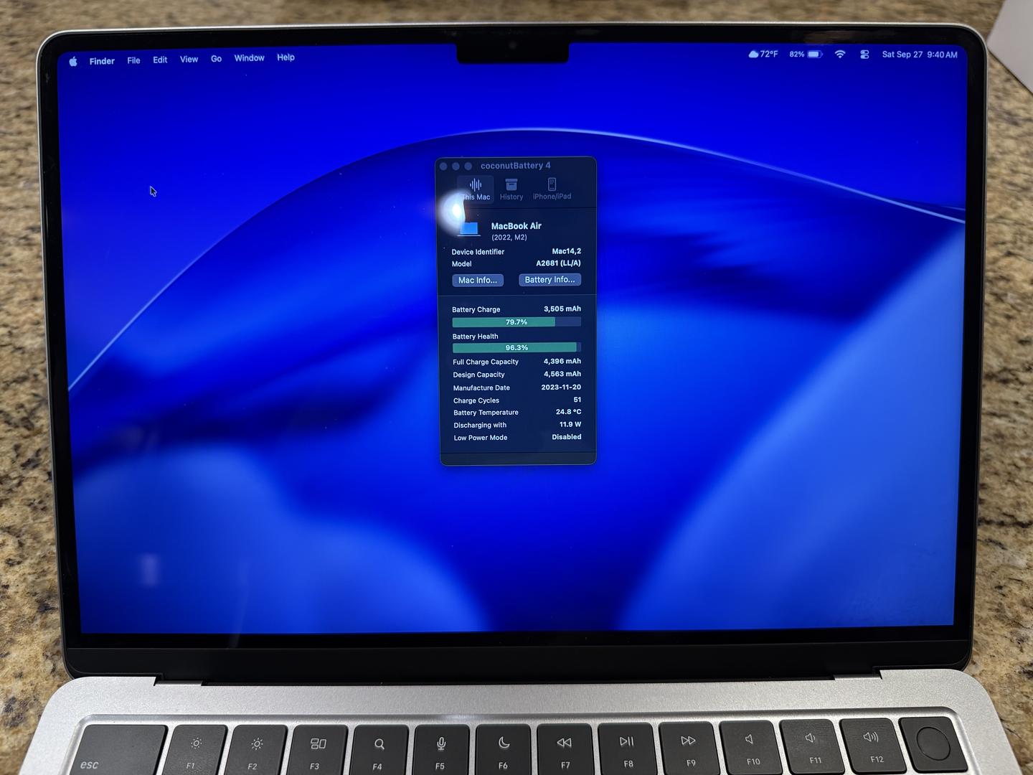Click the date and time Sat Sep 27
The height and width of the screenshot is (775, 1033).
[920, 55]
